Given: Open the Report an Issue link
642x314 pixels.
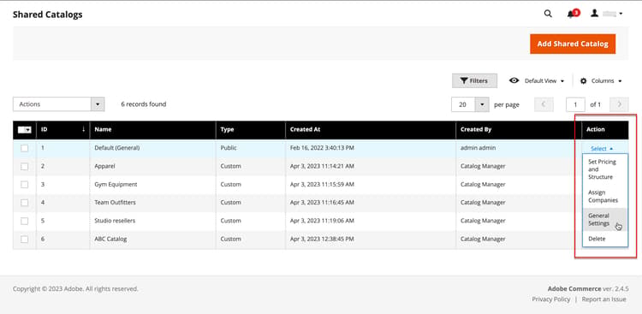Looking at the screenshot, I should (604, 299).
